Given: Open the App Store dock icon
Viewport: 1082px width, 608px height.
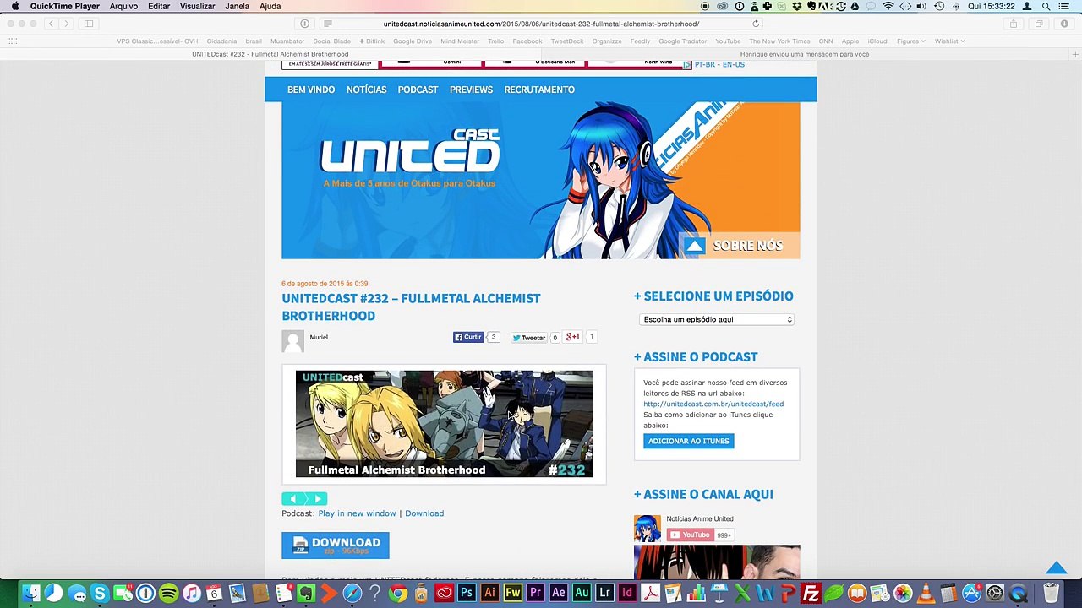Looking at the screenshot, I should [x=972, y=594].
